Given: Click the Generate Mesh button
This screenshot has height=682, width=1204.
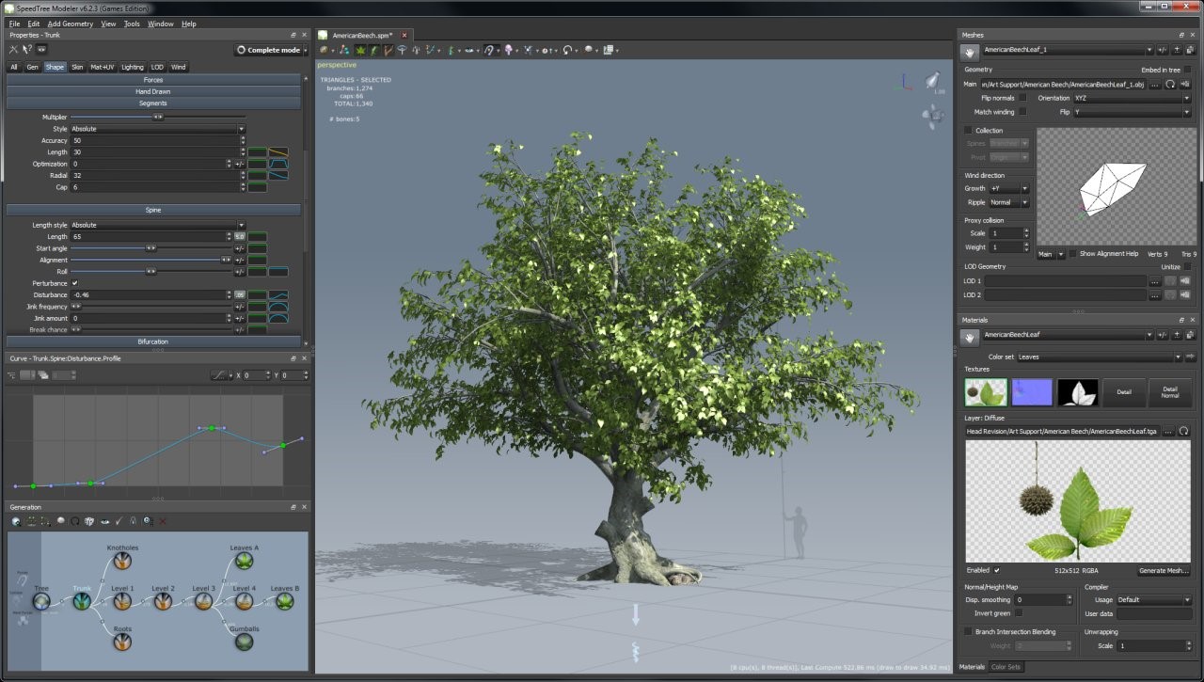Looking at the screenshot, I should coord(1164,571).
